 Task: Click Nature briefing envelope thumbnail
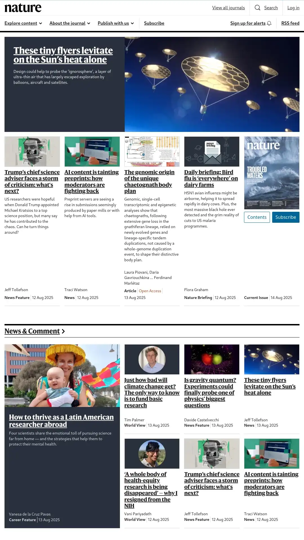pyautogui.click(x=212, y=152)
